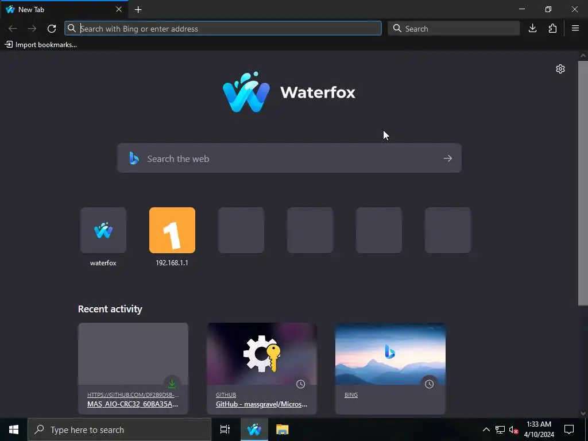Screen dimensions: 588x441
Task: Open File Explorer from taskbar
Action: point(282,430)
